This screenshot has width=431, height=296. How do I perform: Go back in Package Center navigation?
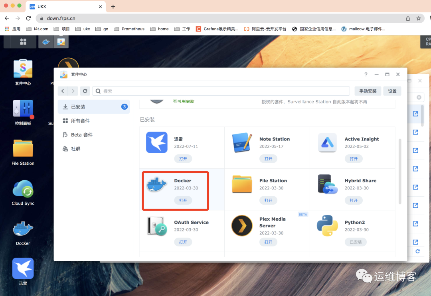[x=63, y=91]
